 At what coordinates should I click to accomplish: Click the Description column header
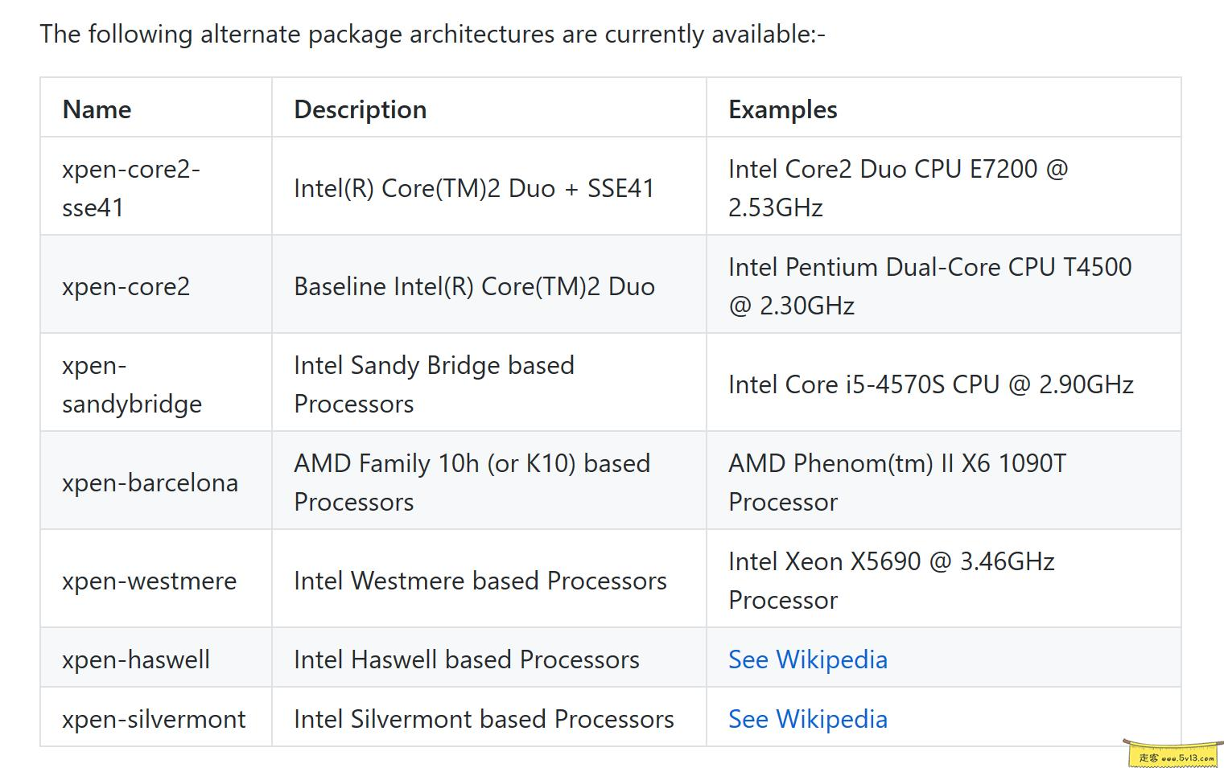click(x=360, y=109)
